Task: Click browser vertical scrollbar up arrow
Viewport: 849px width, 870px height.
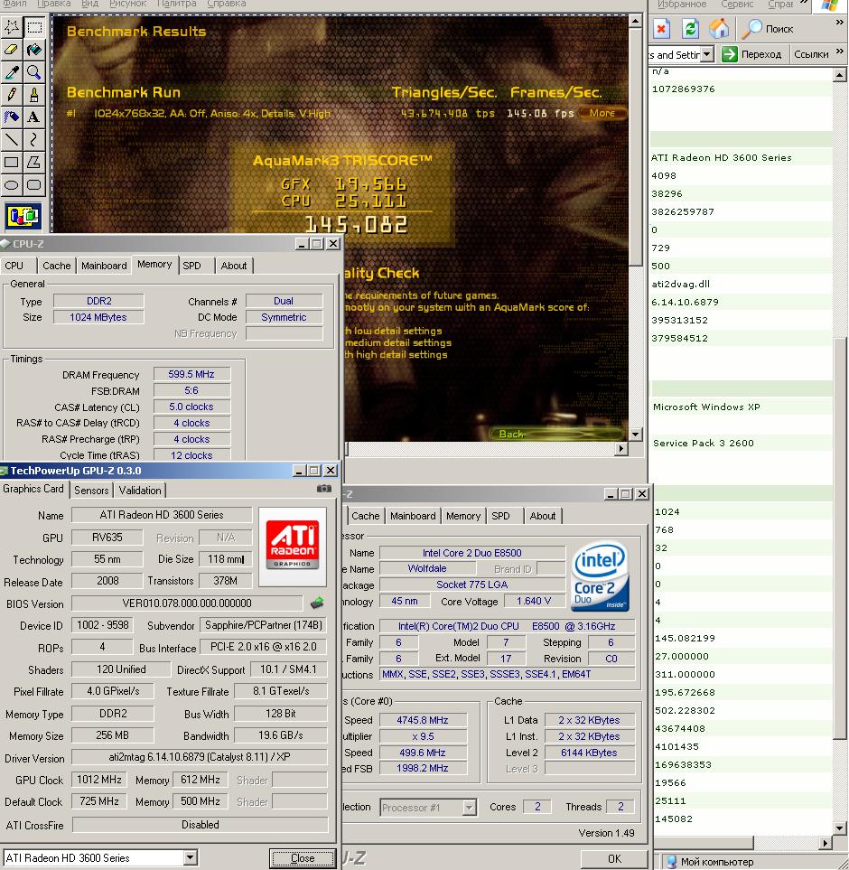Action: [840, 75]
